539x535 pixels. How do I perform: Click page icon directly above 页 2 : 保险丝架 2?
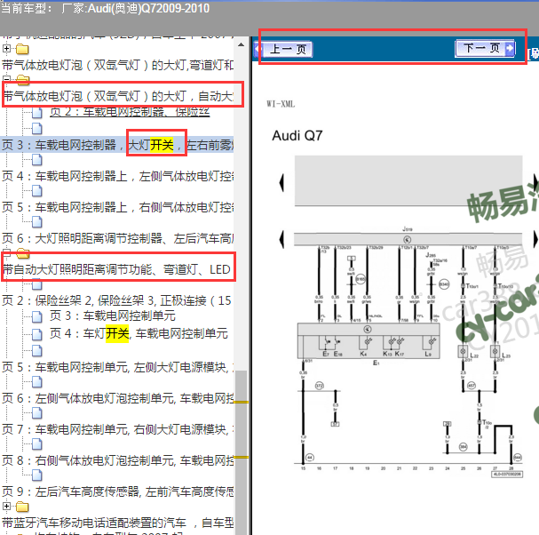click(37, 285)
